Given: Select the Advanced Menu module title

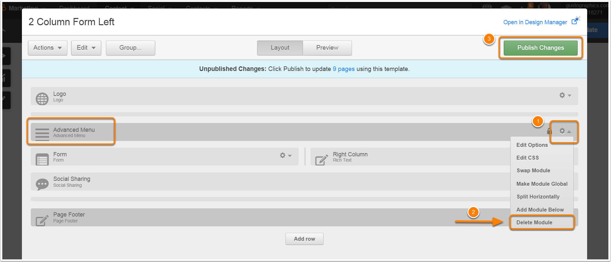Looking at the screenshot, I should pos(74,130).
